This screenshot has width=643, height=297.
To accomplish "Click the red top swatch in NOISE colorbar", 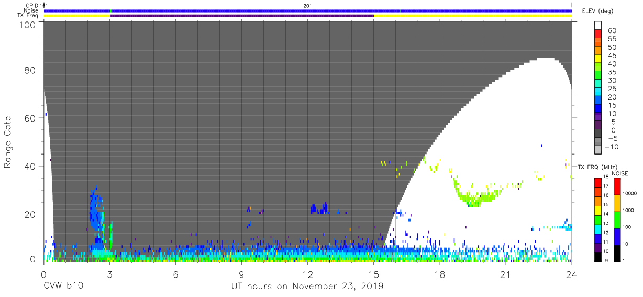I will point(617,185).
